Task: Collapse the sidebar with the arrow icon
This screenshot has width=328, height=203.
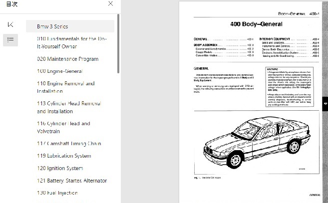Action: coord(10,24)
